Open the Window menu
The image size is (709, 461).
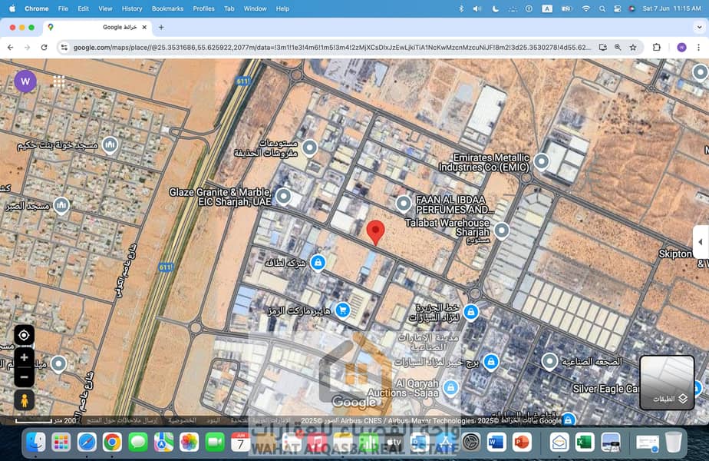pyautogui.click(x=255, y=8)
